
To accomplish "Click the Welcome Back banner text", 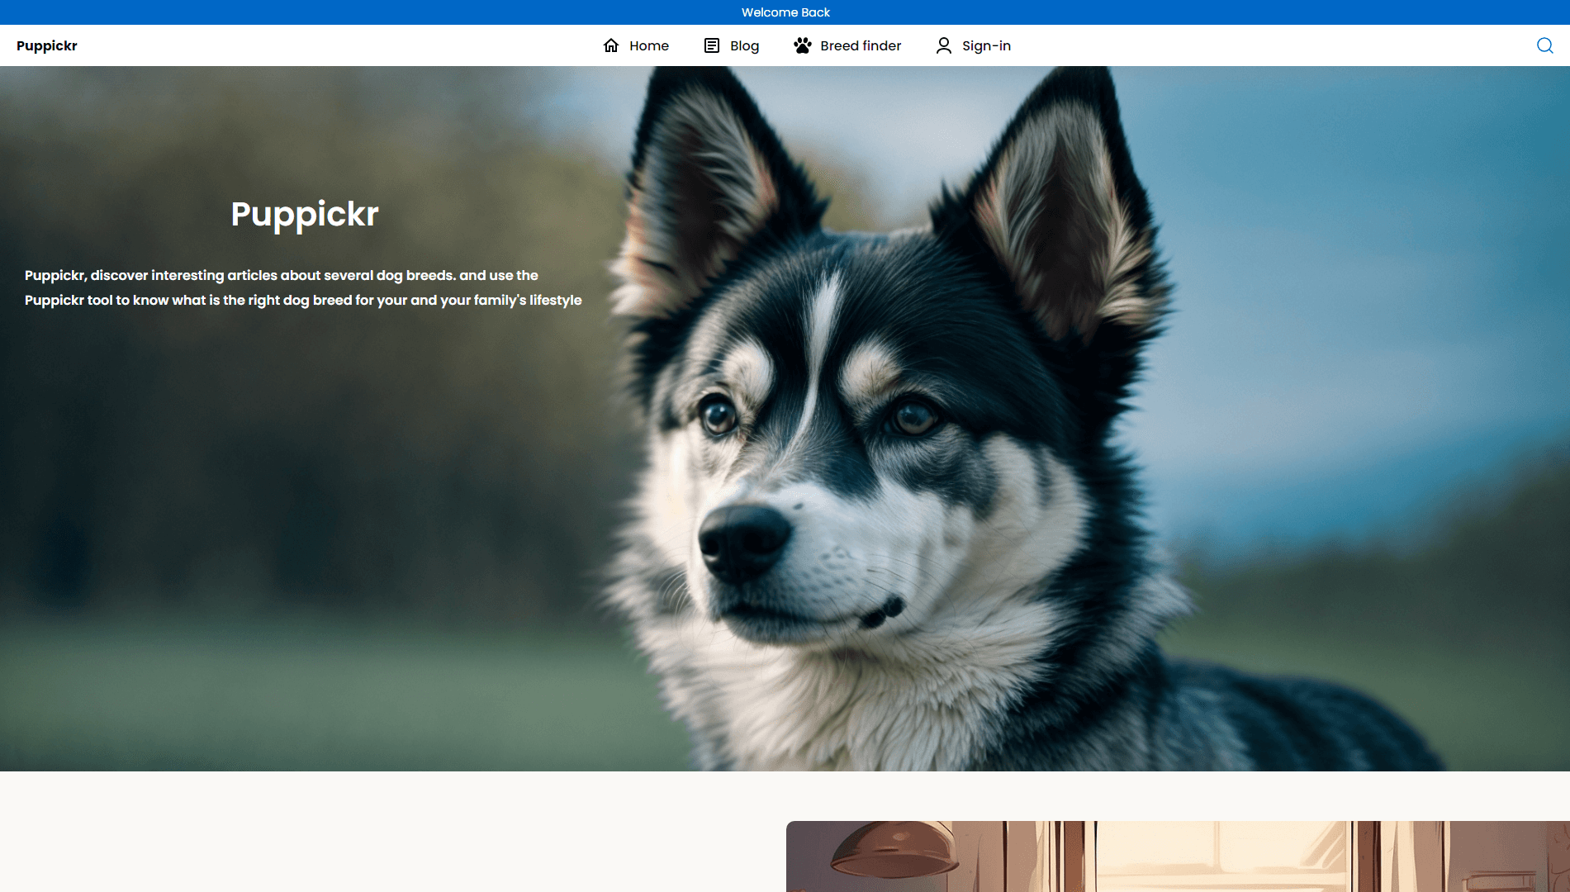I will (x=785, y=12).
